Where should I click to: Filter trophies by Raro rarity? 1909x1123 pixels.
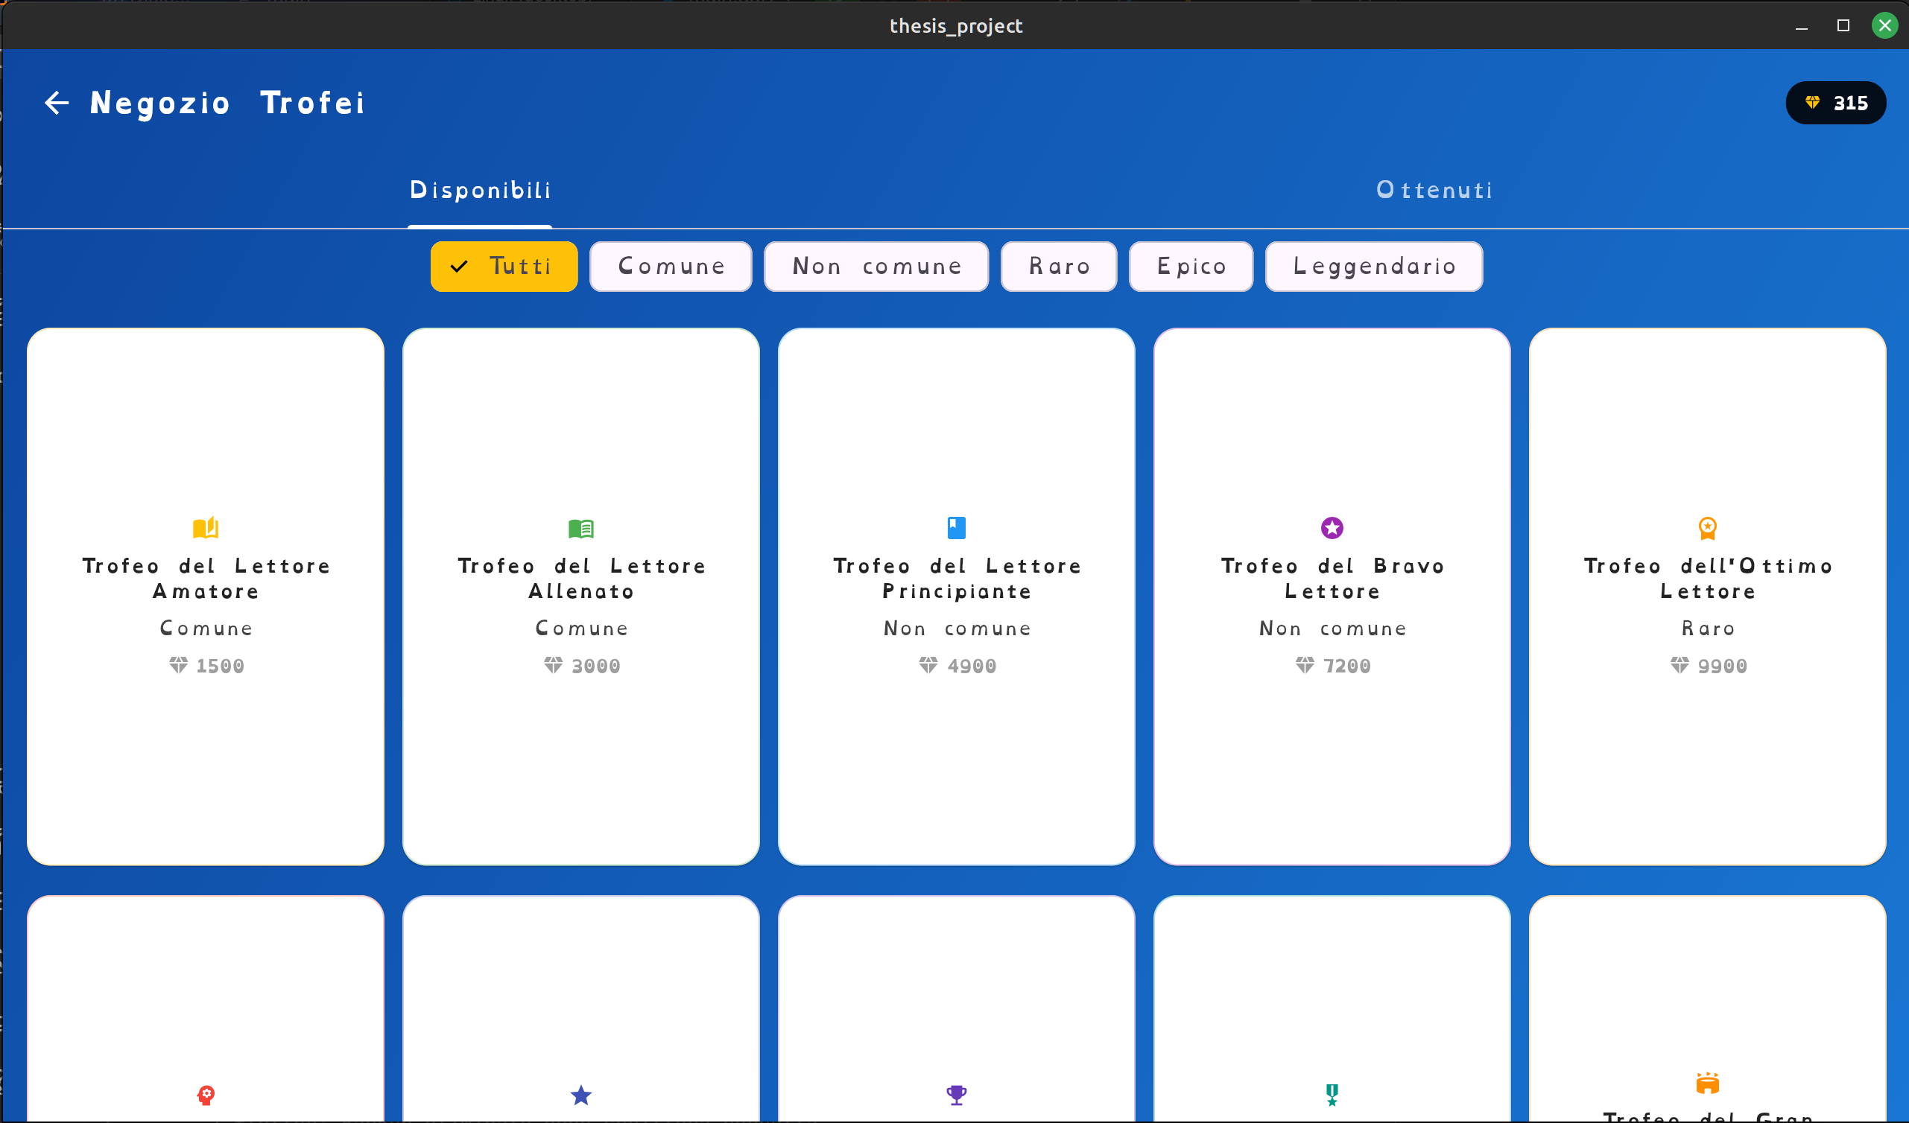coord(1058,267)
